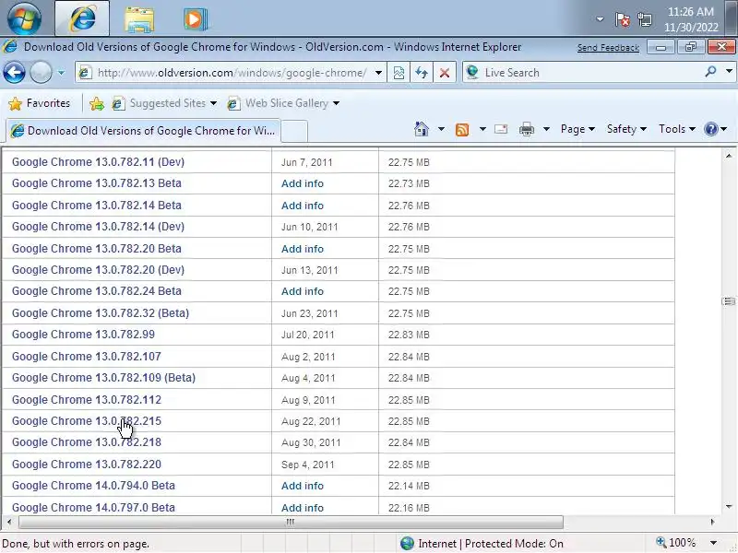Click the clock showing 11:26 AM

point(690,19)
